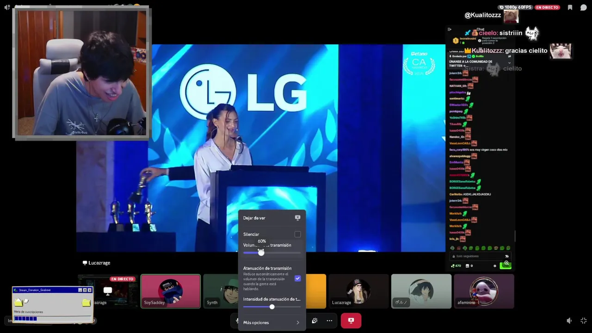Click the hide pinned message icon

pyautogui.click(x=509, y=56)
